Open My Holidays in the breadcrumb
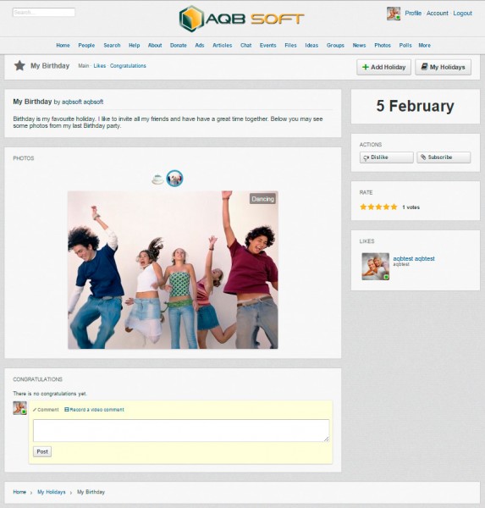 point(51,492)
